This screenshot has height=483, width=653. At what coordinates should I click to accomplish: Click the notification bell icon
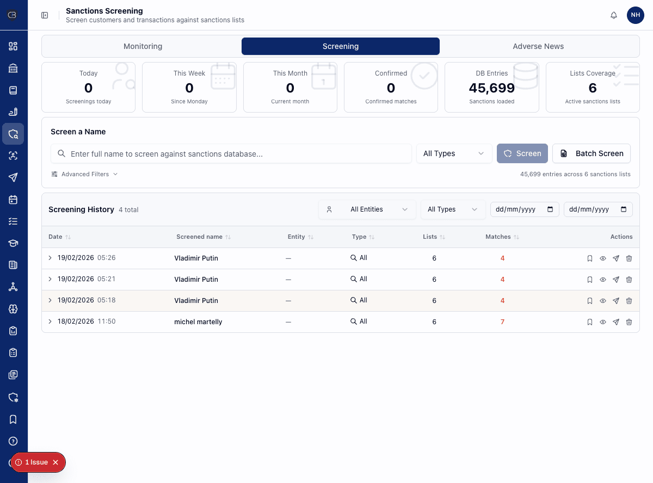click(614, 15)
